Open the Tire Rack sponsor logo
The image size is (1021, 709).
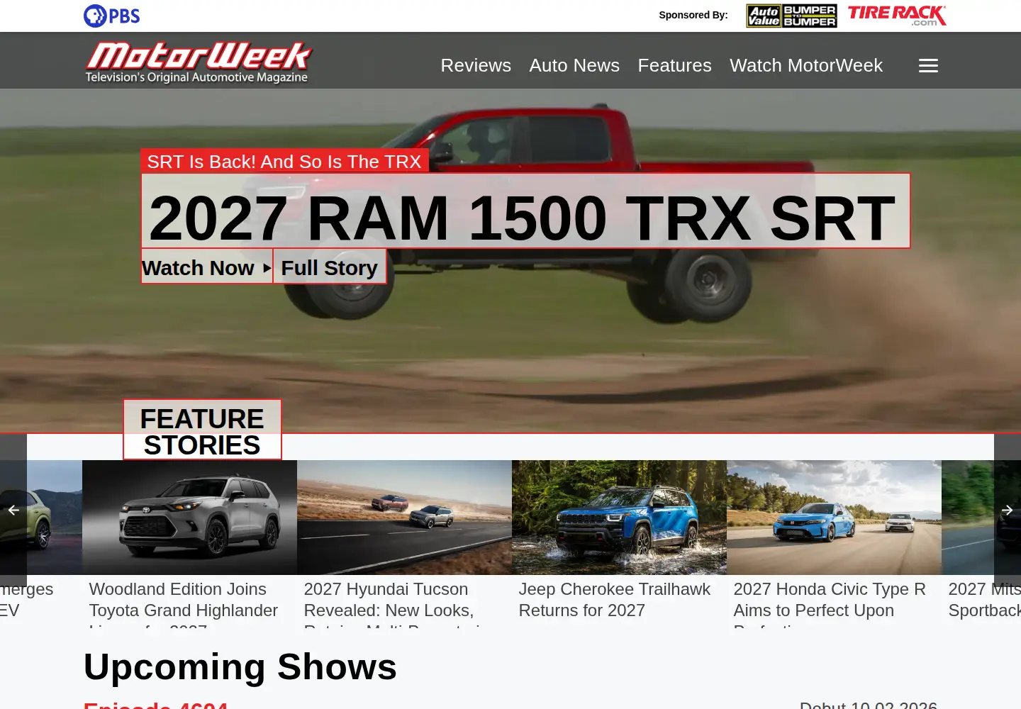(x=897, y=16)
